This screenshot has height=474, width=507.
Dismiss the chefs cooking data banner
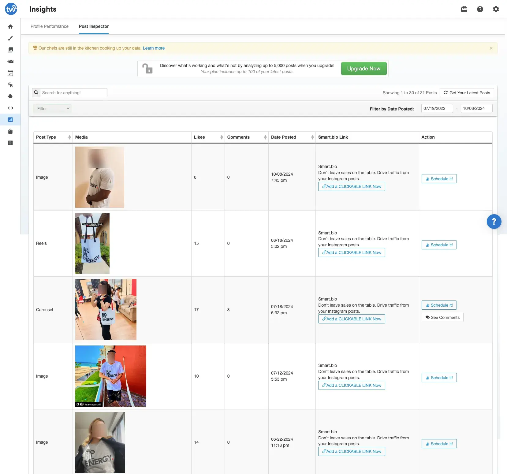pos(491,48)
